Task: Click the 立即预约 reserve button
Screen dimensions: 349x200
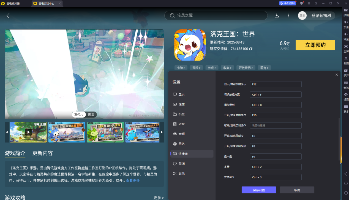Action: (x=315, y=45)
